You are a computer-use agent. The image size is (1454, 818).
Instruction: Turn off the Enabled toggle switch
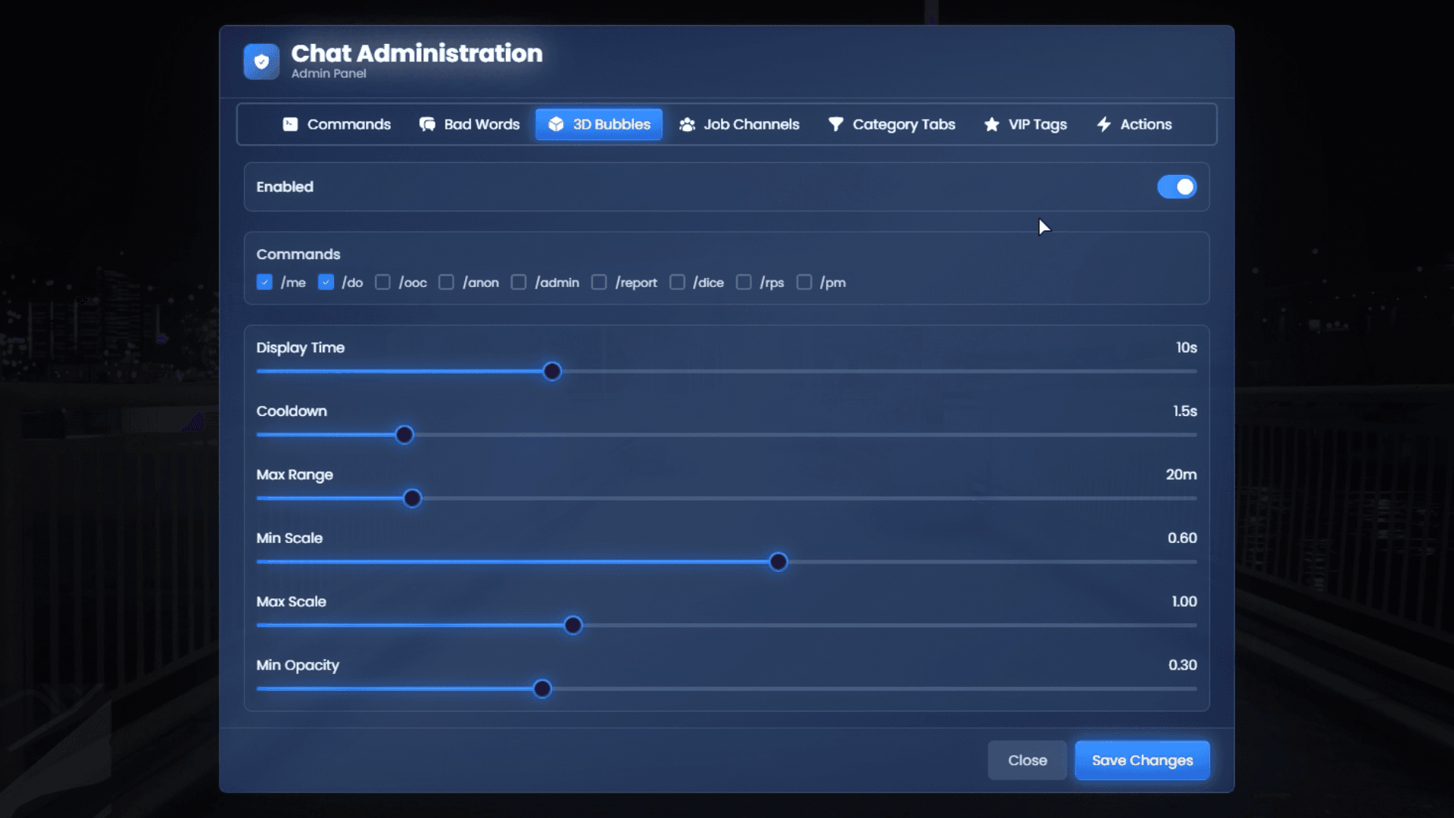(1176, 187)
